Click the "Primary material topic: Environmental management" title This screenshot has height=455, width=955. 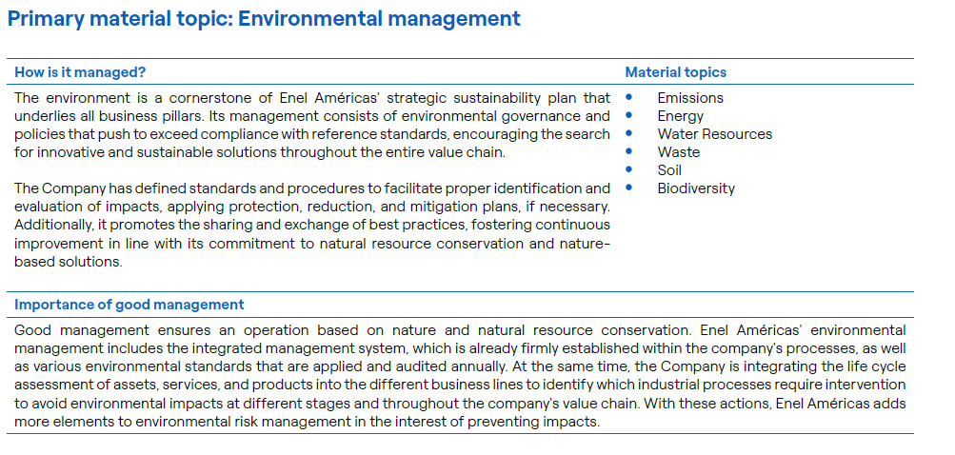click(264, 19)
